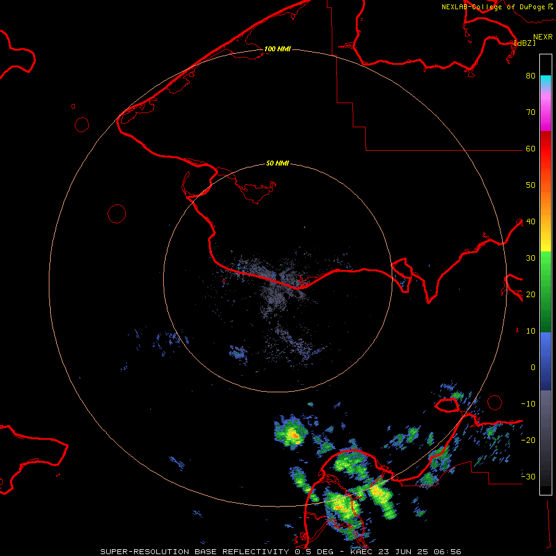556x556 pixels.
Task: Click the 40 value on dBZ scale
Action: pos(531,222)
